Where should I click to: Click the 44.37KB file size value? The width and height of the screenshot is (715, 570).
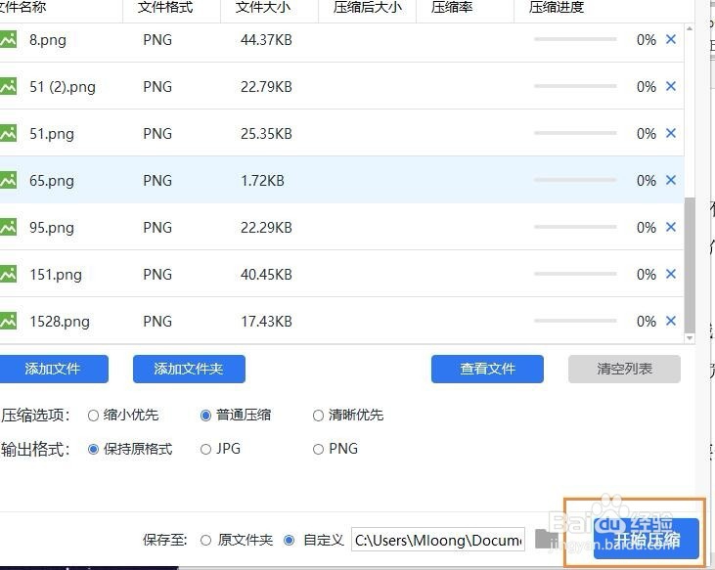pyautogui.click(x=266, y=40)
